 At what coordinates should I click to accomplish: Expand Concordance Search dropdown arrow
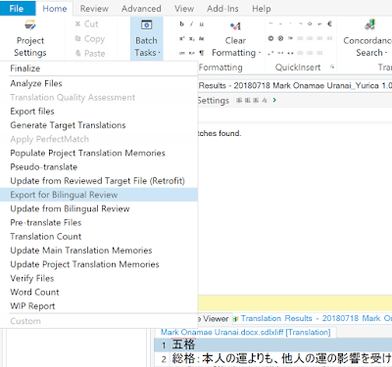tap(386, 53)
